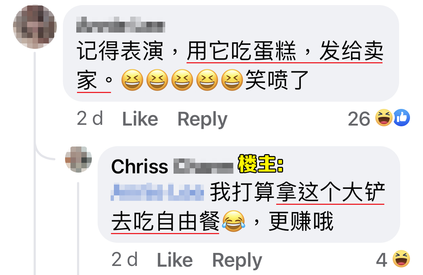Select the haha reaction icon beside 26
This screenshot has height=275, width=423.
[x=384, y=118]
